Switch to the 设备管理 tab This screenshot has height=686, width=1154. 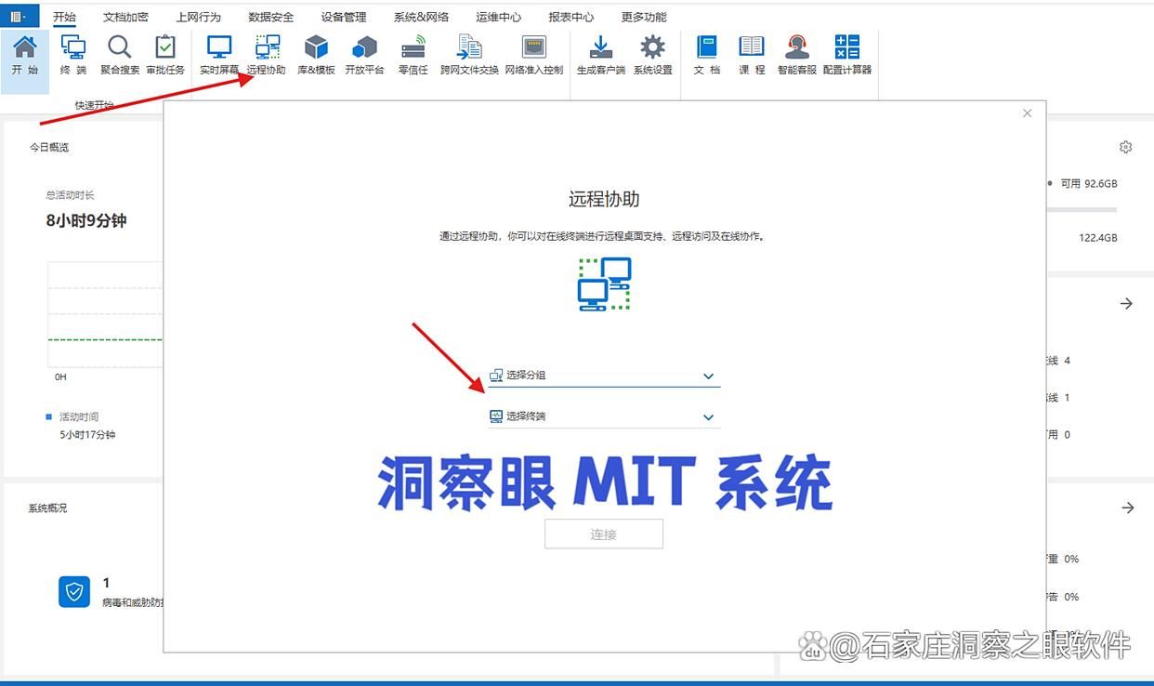344,17
